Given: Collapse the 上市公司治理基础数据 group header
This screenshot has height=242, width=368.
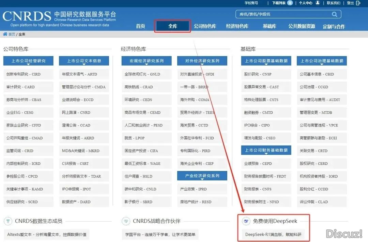Looking at the screenshot, I should [322, 61].
